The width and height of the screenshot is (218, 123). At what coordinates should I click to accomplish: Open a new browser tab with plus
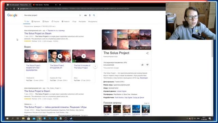point(60,5)
